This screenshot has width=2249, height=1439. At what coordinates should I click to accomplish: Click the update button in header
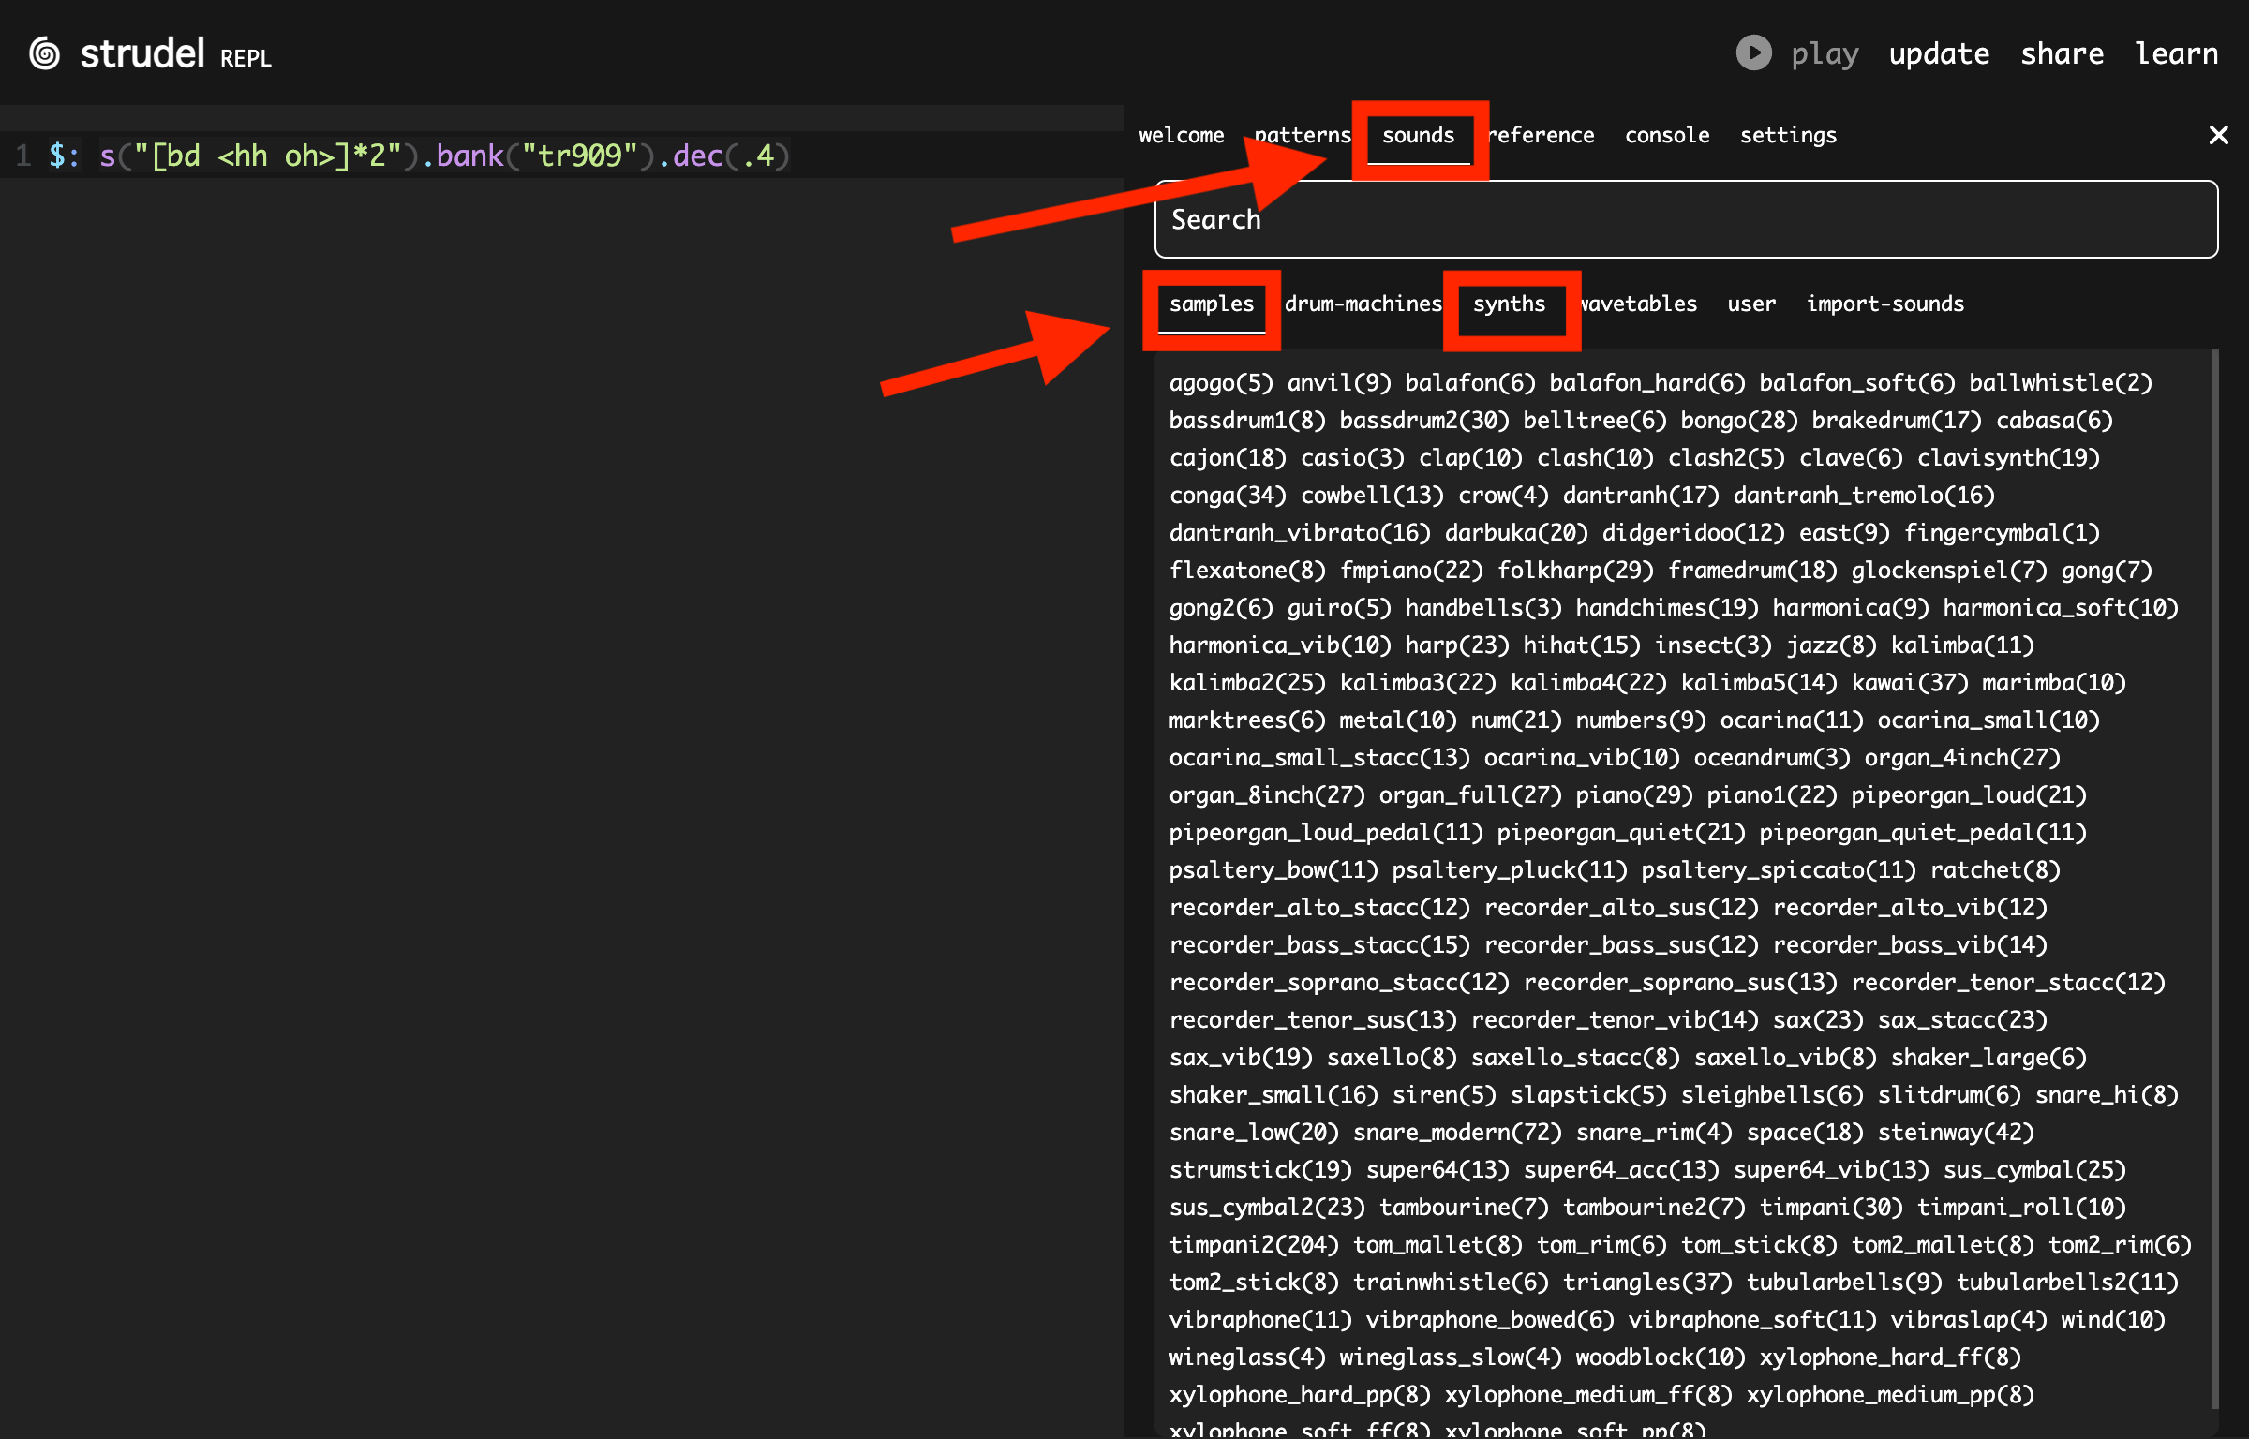(1938, 54)
